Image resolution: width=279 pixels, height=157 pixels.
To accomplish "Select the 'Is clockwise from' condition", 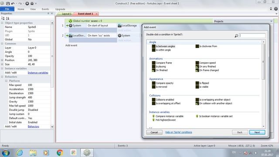I will (x=206, y=46).
